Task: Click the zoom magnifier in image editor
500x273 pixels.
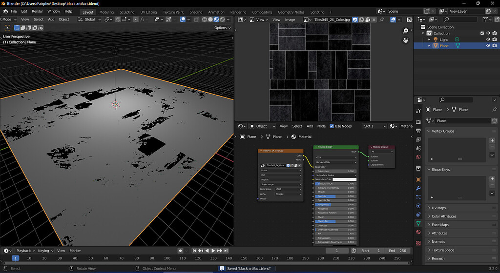Action: coord(406,31)
